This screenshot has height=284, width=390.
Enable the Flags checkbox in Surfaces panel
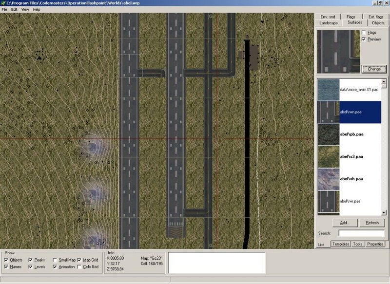click(x=364, y=32)
